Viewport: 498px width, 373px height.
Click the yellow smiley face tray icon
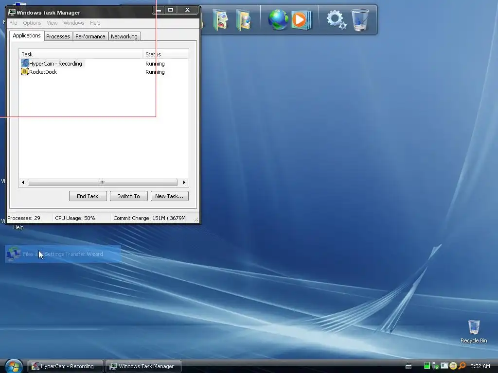pos(453,366)
